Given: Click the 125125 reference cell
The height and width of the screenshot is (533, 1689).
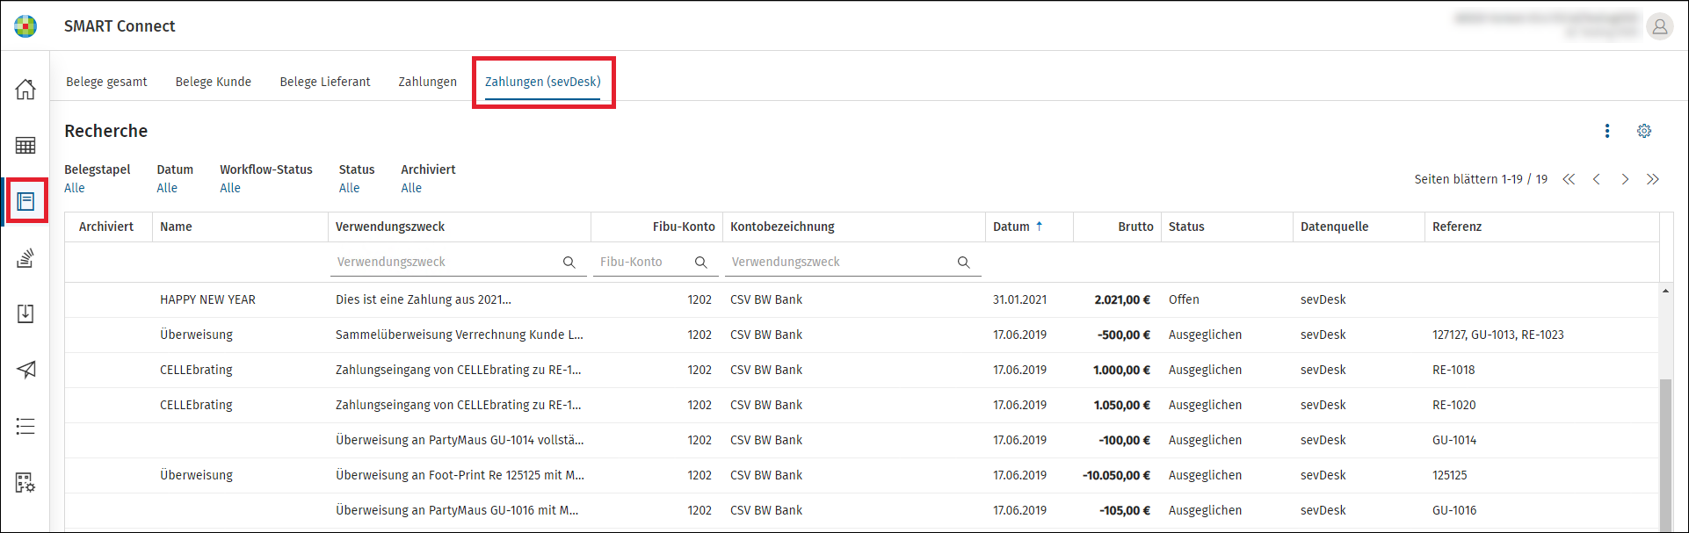Looking at the screenshot, I should coord(1449,475).
